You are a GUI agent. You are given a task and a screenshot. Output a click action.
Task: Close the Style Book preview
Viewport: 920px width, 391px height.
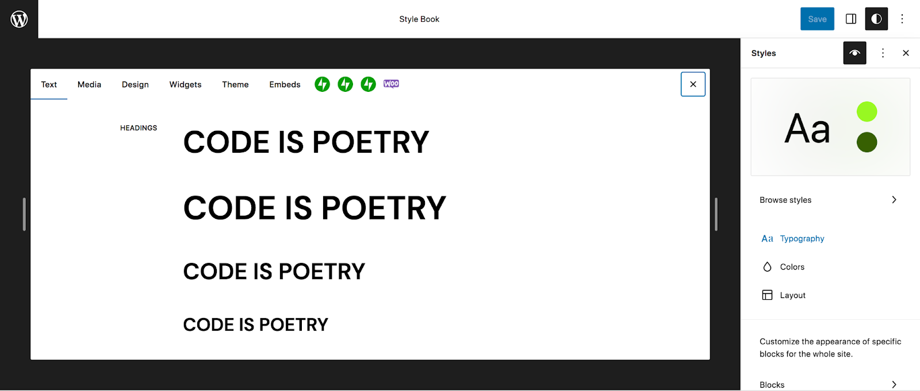(693, 84)
